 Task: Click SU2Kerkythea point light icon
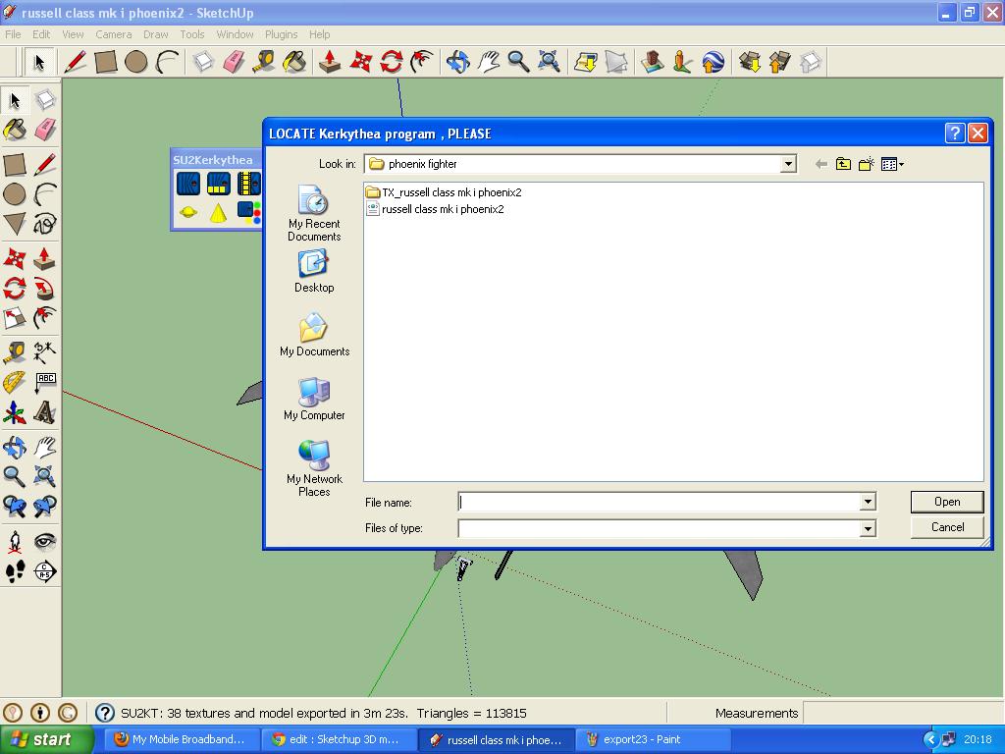point(188,212)
